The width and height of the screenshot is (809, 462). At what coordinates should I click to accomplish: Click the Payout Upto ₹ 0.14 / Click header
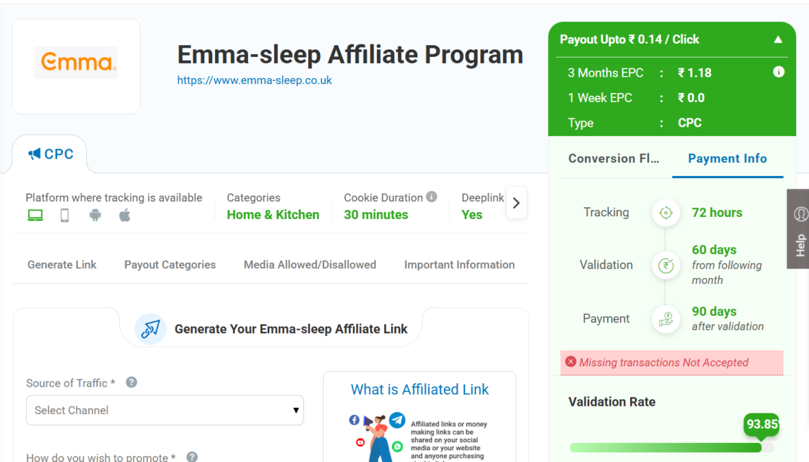click(630, 40)
